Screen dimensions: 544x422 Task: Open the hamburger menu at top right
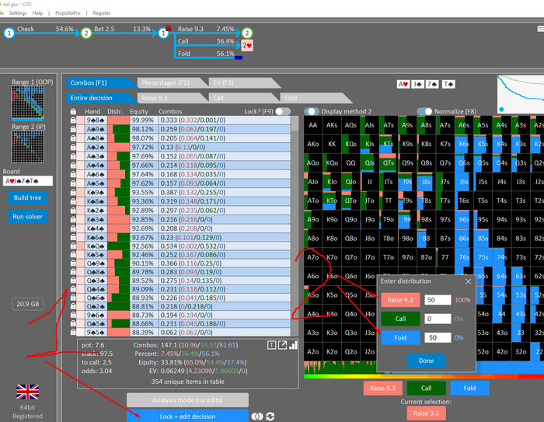(541, 30)
